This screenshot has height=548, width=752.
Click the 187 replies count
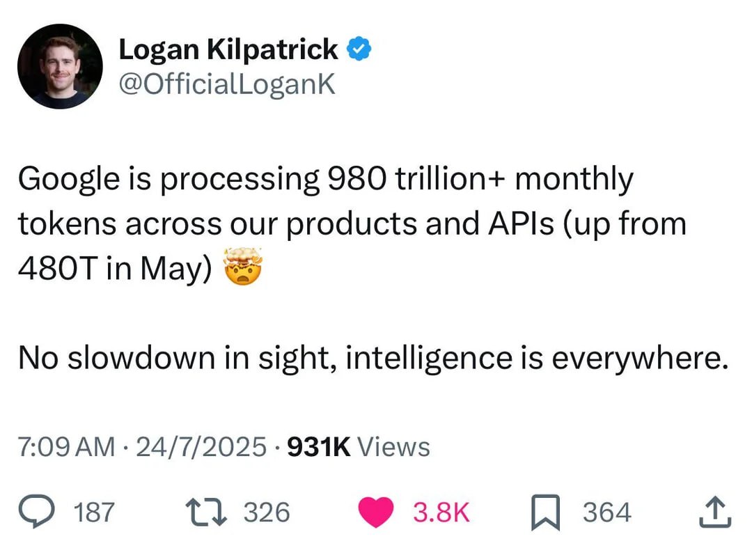[x=93, y=512]
